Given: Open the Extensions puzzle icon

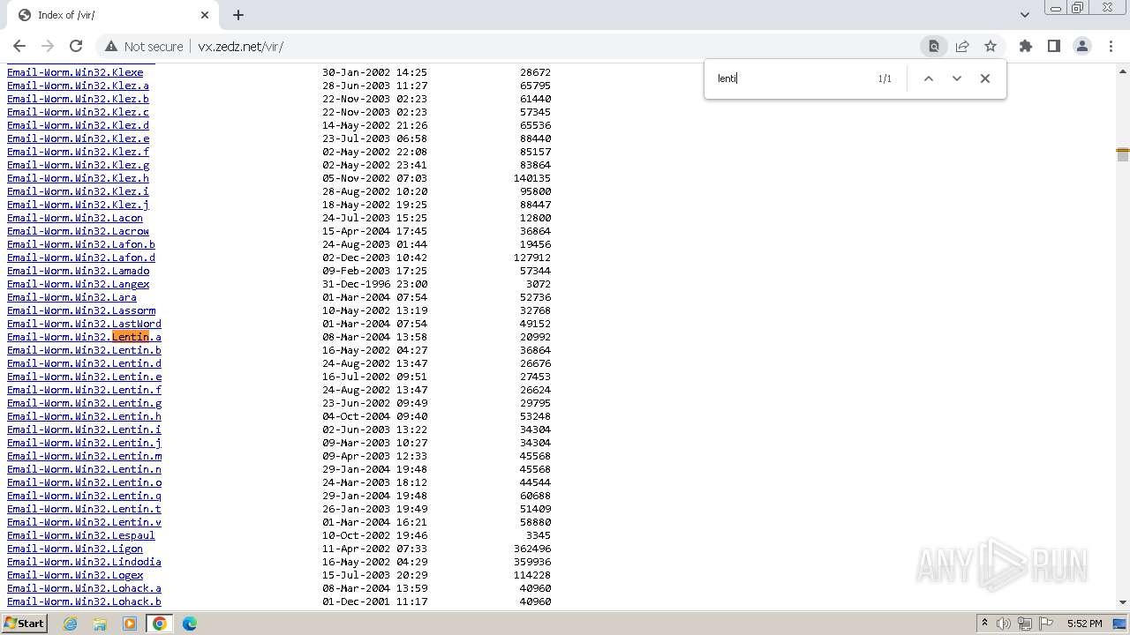Looking at the screenshot, I should coord(1025,47).
